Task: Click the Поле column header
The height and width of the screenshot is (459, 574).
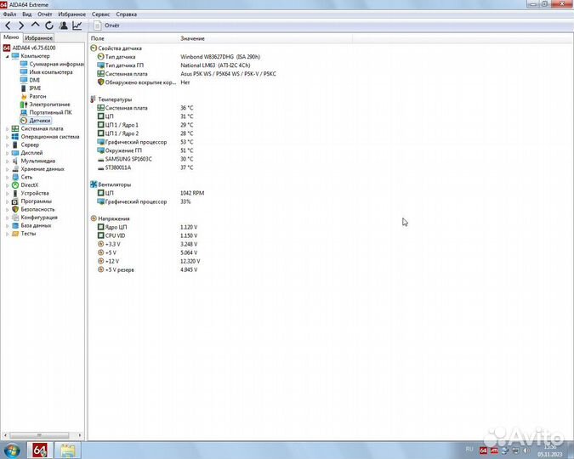Action: pos(134,38)
